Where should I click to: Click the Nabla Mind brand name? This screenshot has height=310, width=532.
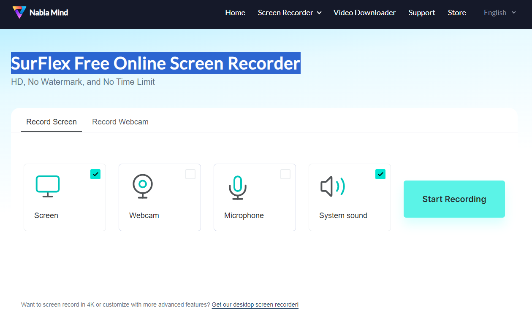(x=49, y=13)
